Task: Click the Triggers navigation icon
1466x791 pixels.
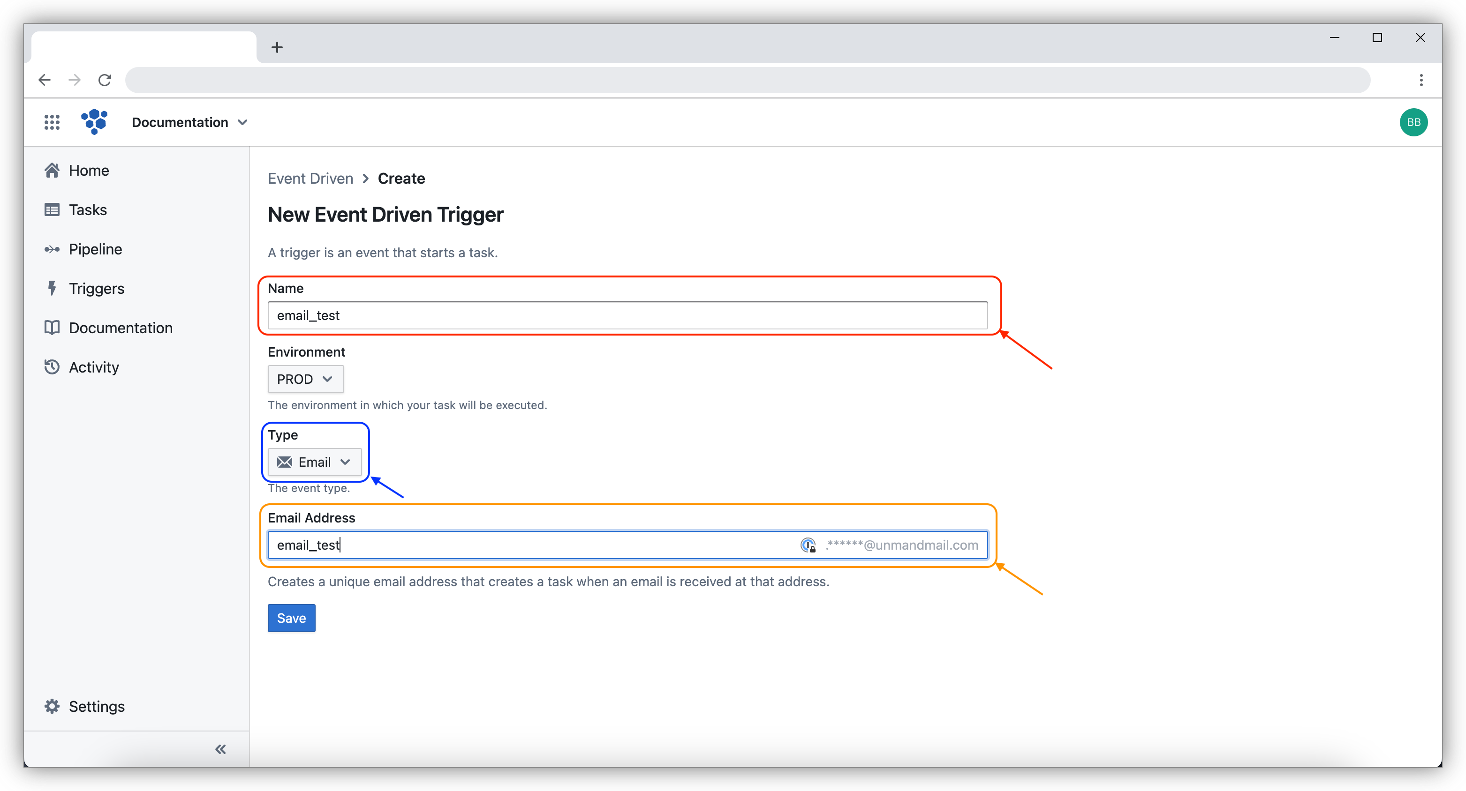Action: [52, 288]
